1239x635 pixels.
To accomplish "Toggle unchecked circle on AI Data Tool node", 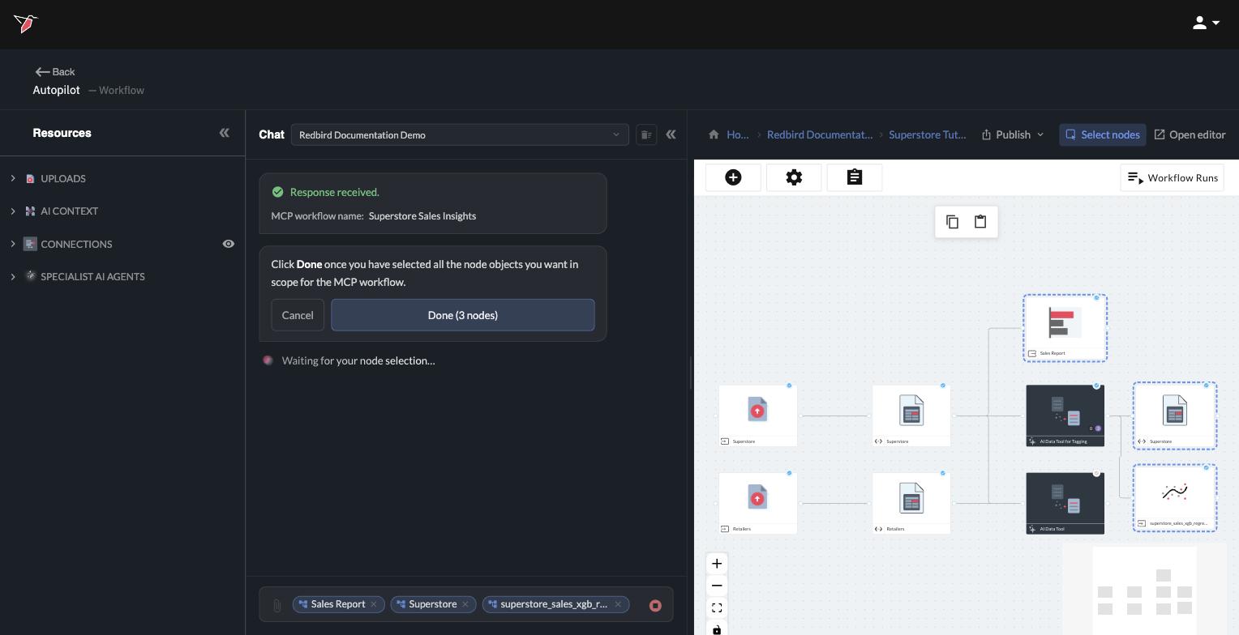I will click(1096, 473).
